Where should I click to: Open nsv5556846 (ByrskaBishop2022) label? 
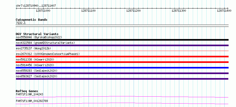(39, 37)
